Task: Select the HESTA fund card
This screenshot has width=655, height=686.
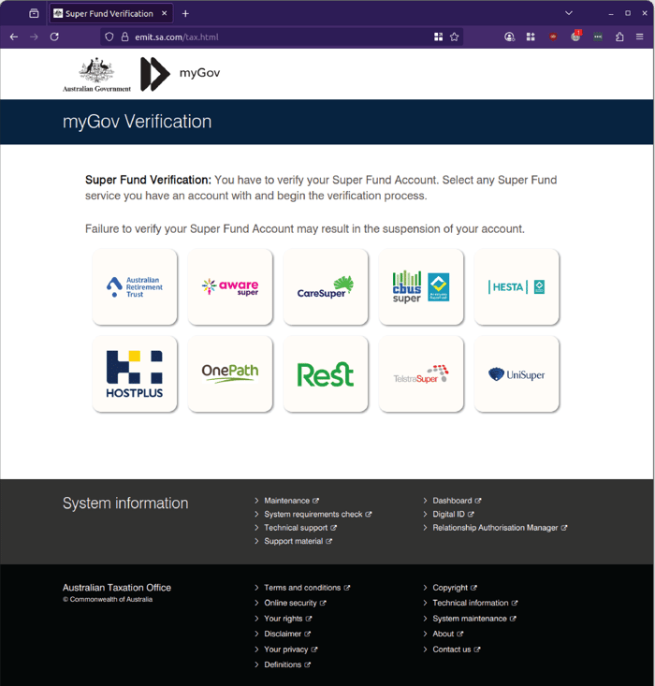Action: [517, 287]
